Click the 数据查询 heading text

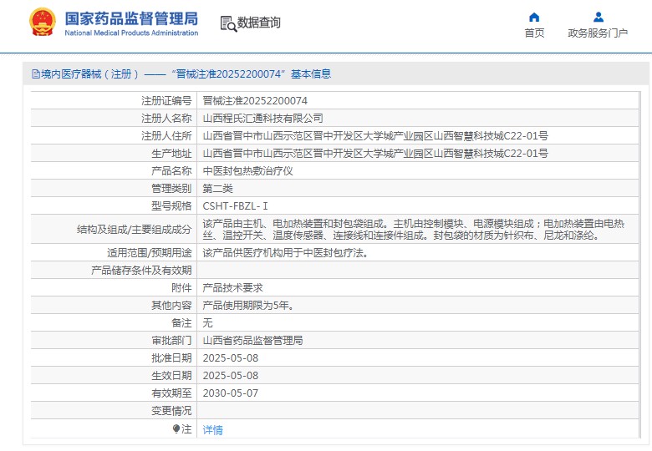258,23
